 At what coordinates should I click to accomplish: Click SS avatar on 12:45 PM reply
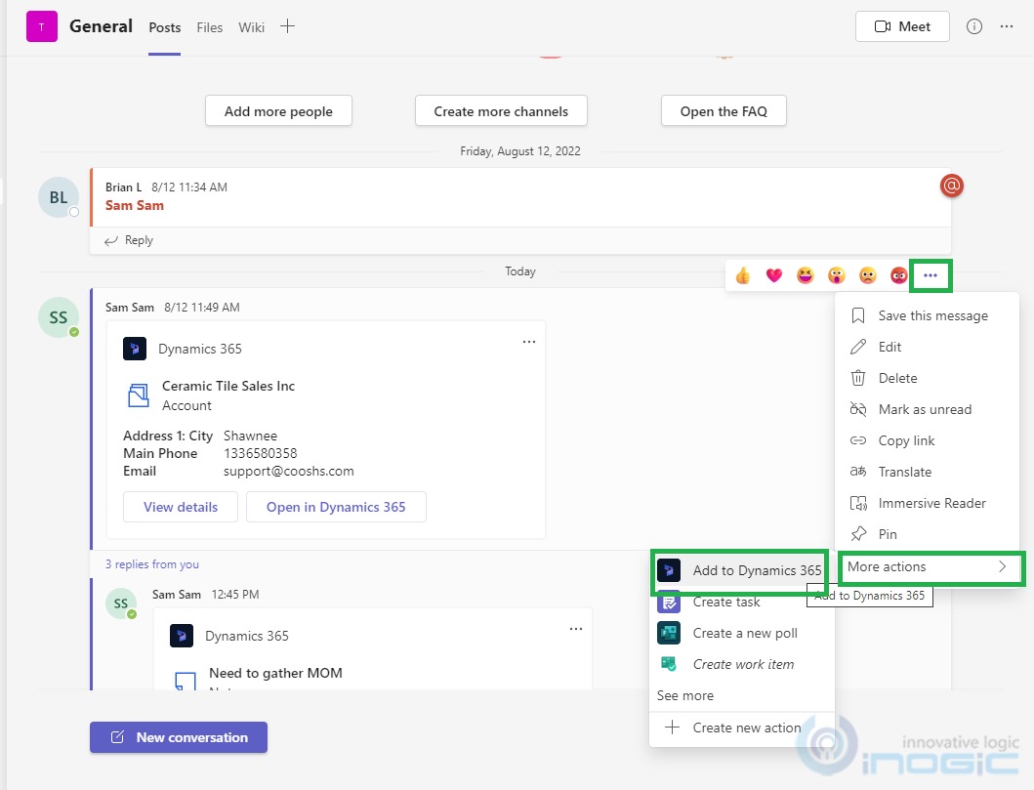pyautogui.click(x=121, y=603)
